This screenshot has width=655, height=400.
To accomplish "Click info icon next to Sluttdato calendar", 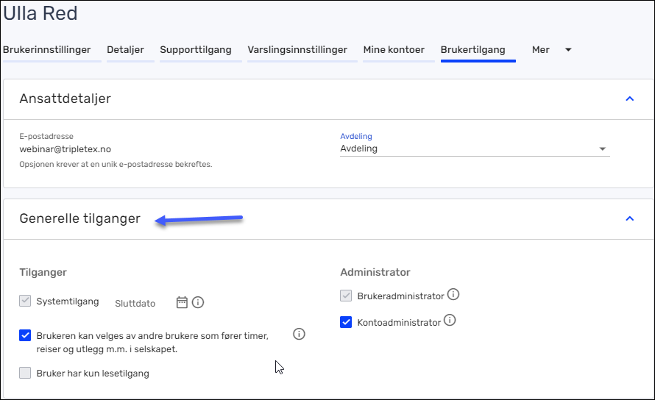I will 198,302.
